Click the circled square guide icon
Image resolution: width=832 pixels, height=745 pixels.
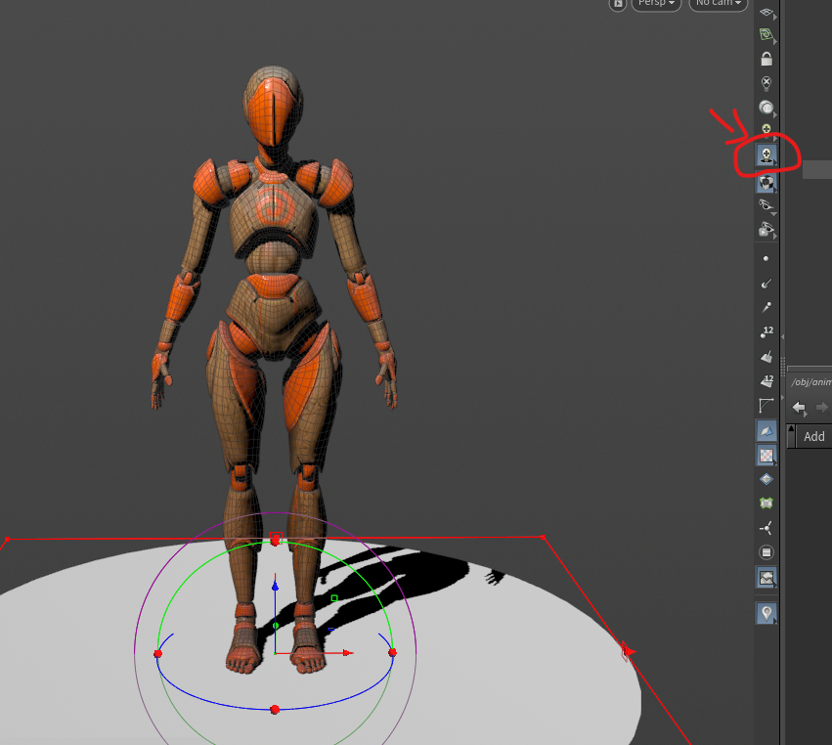pyautogui.click(x=766, y=552)
